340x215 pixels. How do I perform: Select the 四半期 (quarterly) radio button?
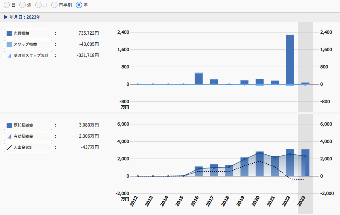(x=54, y=5)
